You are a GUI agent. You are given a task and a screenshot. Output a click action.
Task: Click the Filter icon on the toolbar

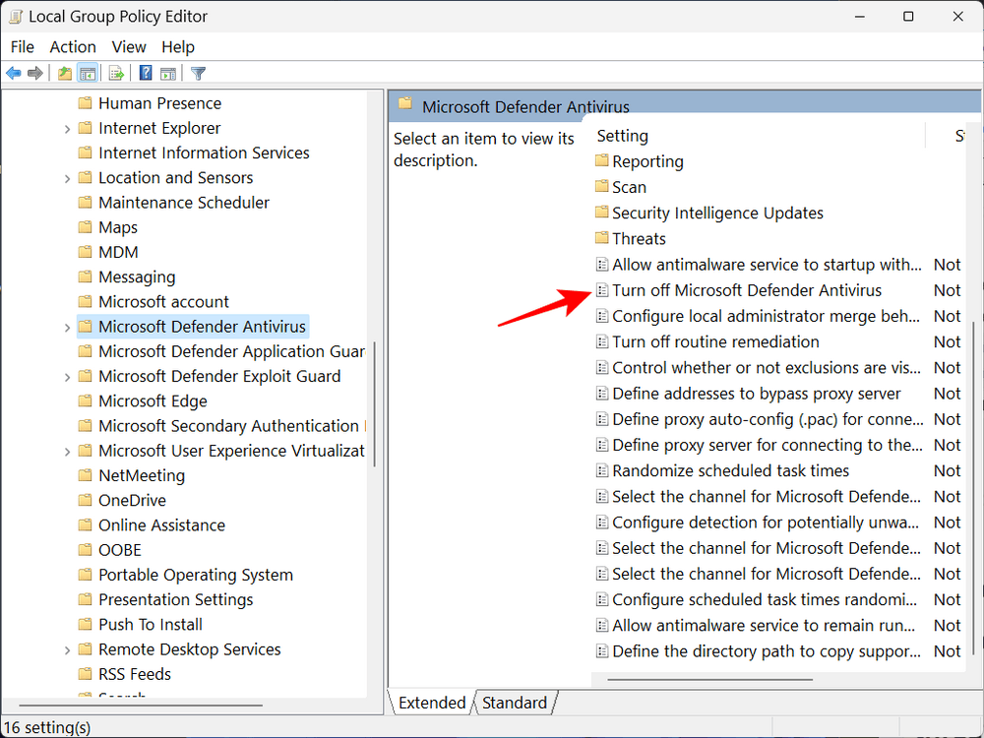click(x=197, y=73)
